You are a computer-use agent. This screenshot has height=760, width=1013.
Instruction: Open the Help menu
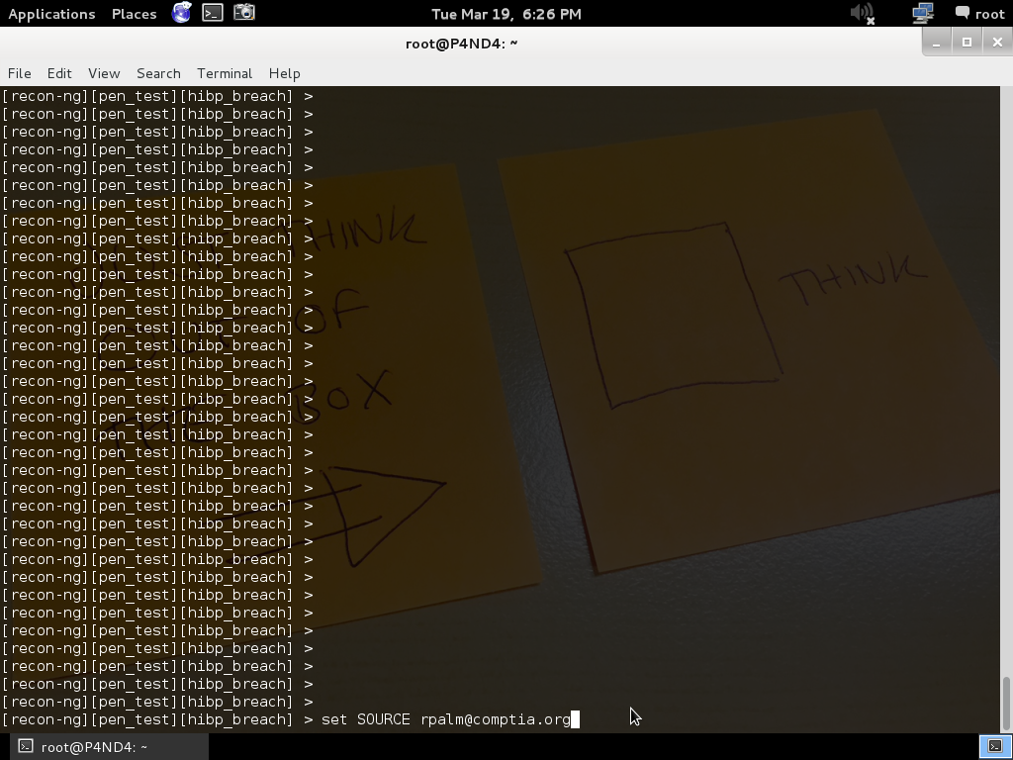[x=284, y=73]
